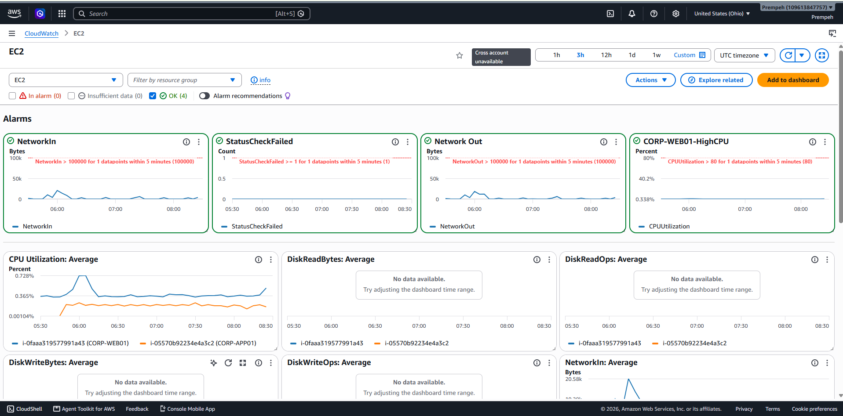Open the screen-share icon beside the breadcrumb
The width and height of the screenshot is (843, 416).
click(x=832, y=33)
